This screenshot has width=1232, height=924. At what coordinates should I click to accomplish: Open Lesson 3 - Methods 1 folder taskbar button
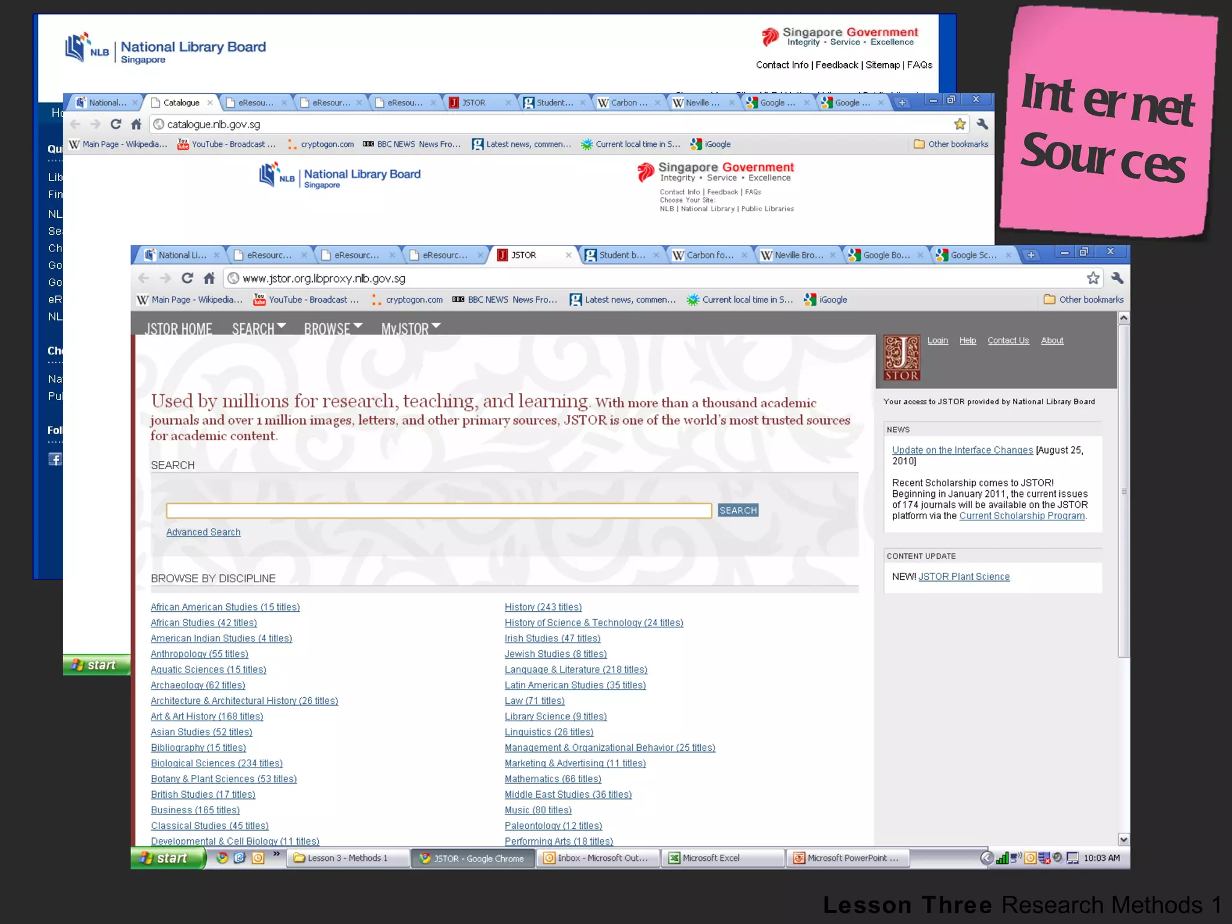(348, 858)
